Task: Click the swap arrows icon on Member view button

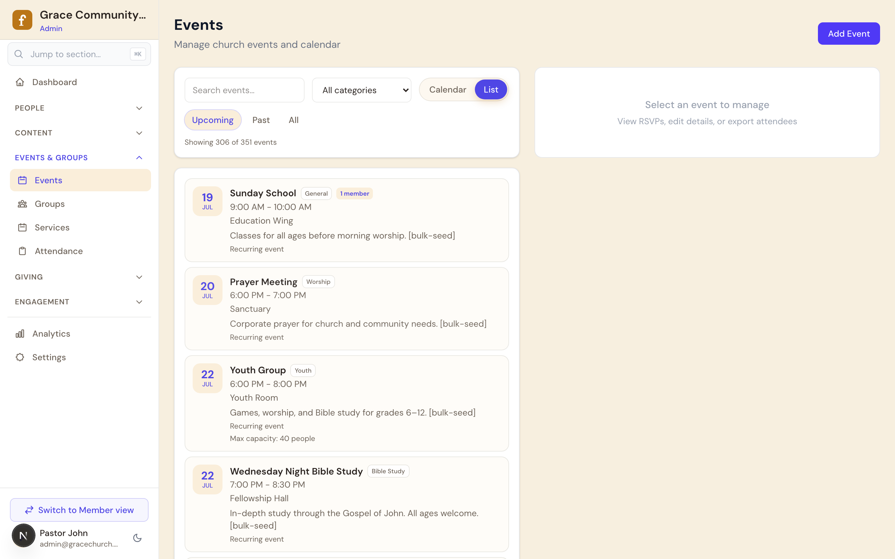Action: click(x=29, y=510)
